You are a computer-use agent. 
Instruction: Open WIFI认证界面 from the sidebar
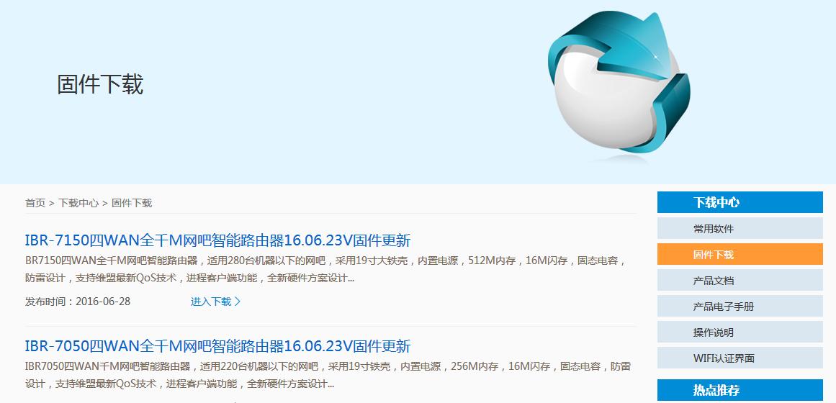(740, 358)
